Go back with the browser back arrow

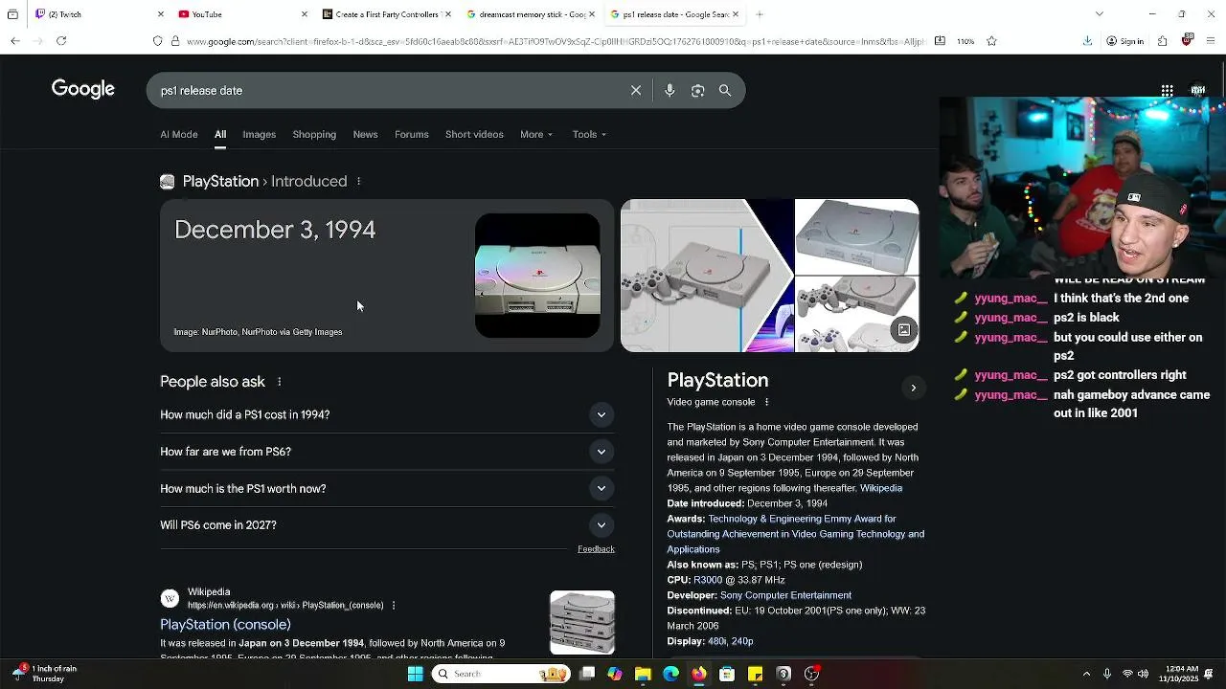tap(15, 41)
